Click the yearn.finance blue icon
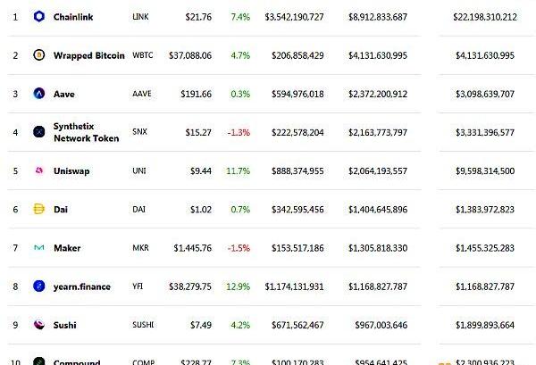 [x=39, y=286]
